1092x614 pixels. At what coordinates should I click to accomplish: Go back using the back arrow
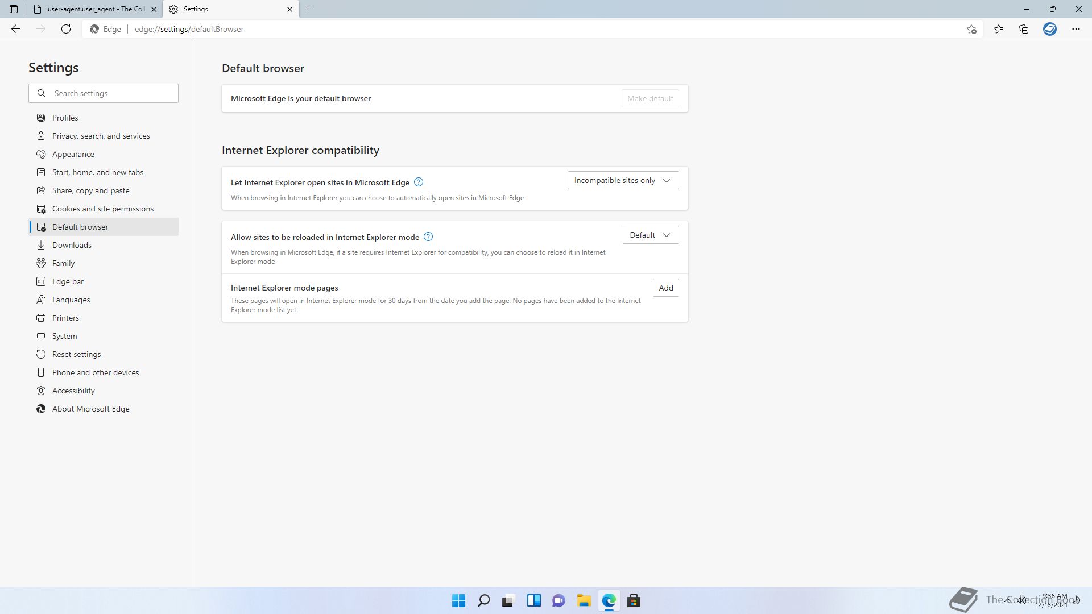(x=16, y=29)
